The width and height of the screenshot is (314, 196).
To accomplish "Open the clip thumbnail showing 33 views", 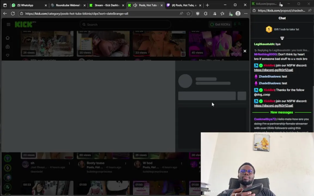I will pyautogui.click(x=159, y=44).
